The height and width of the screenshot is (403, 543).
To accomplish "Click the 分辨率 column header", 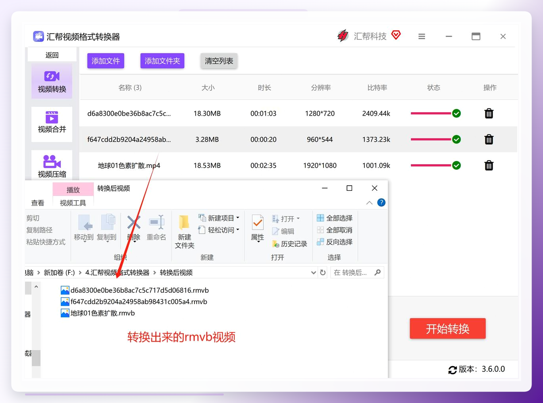I will pos(321,88).
